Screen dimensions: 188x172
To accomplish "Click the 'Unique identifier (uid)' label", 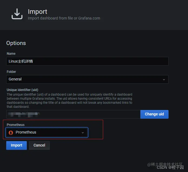I will pos(22,90).
